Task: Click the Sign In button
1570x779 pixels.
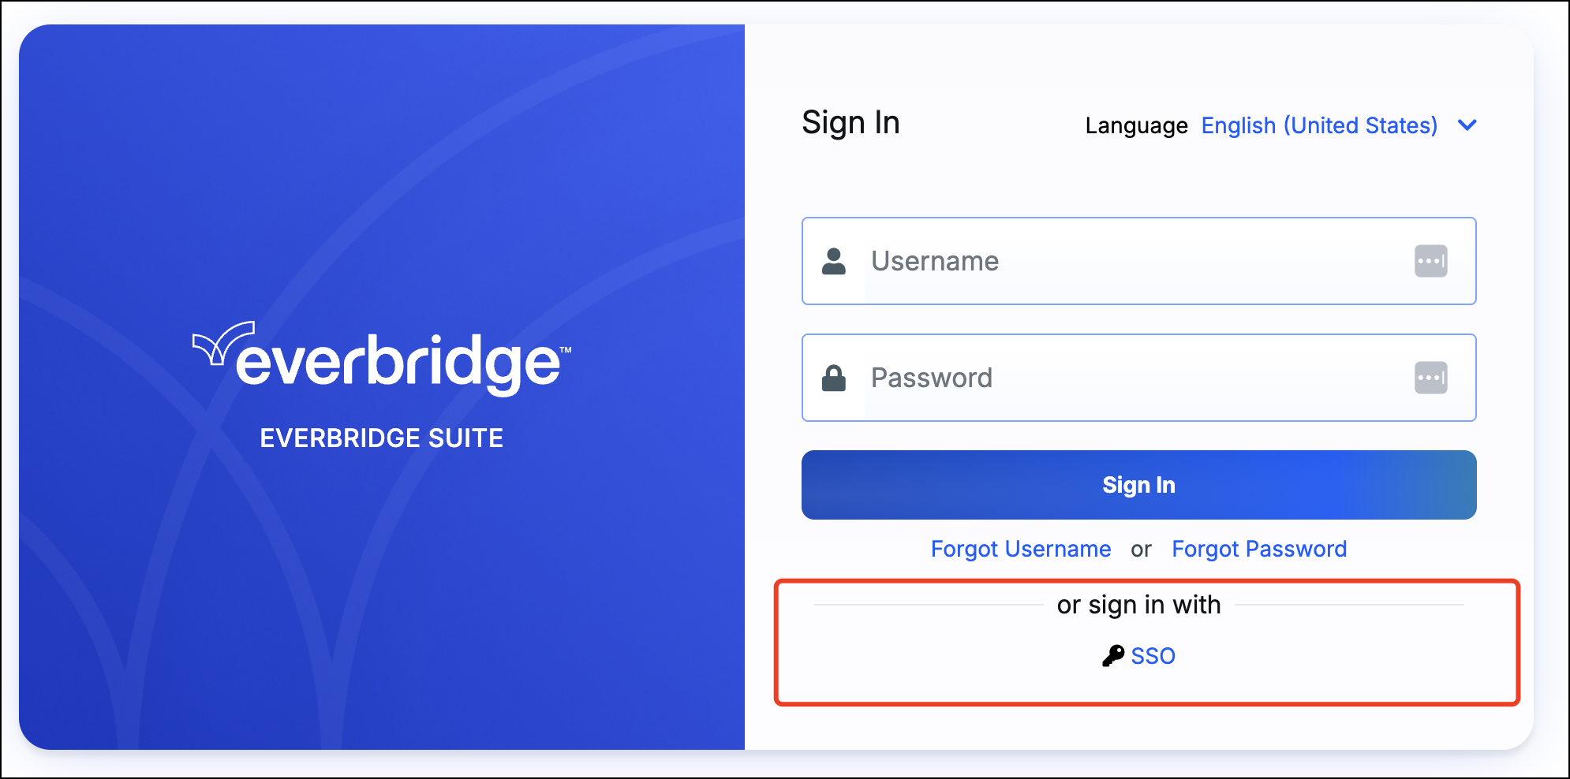Action: [x=1138, y=484]
